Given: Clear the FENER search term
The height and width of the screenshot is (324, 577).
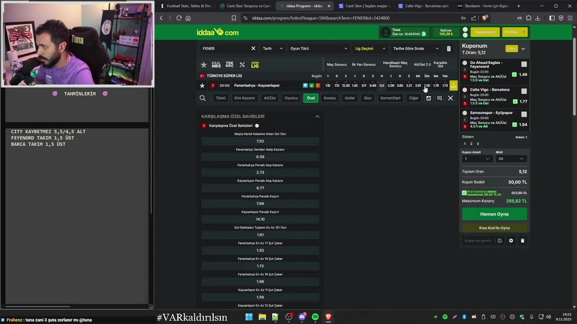Looking at the screenshot, I should tap(253, 49).
